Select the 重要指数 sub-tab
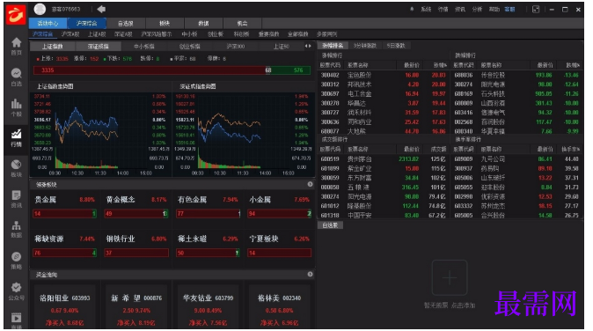The height and width of the screenshot is (331, 593). (269, 34)
